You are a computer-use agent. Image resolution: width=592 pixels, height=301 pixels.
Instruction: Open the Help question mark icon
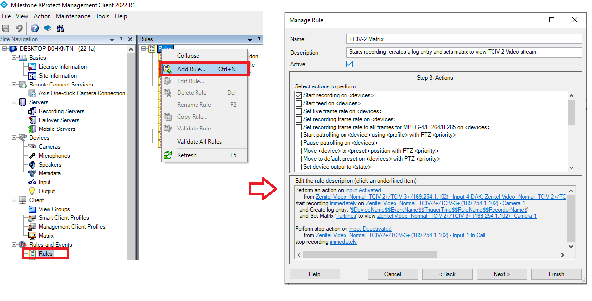[35, 28]
